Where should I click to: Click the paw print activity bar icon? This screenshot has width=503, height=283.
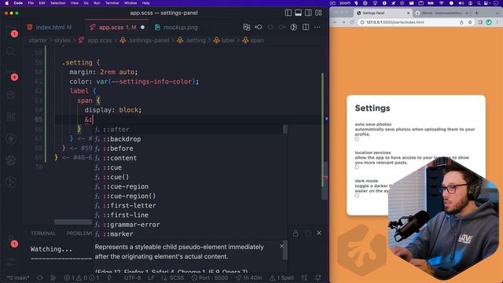tap(10, 160)
